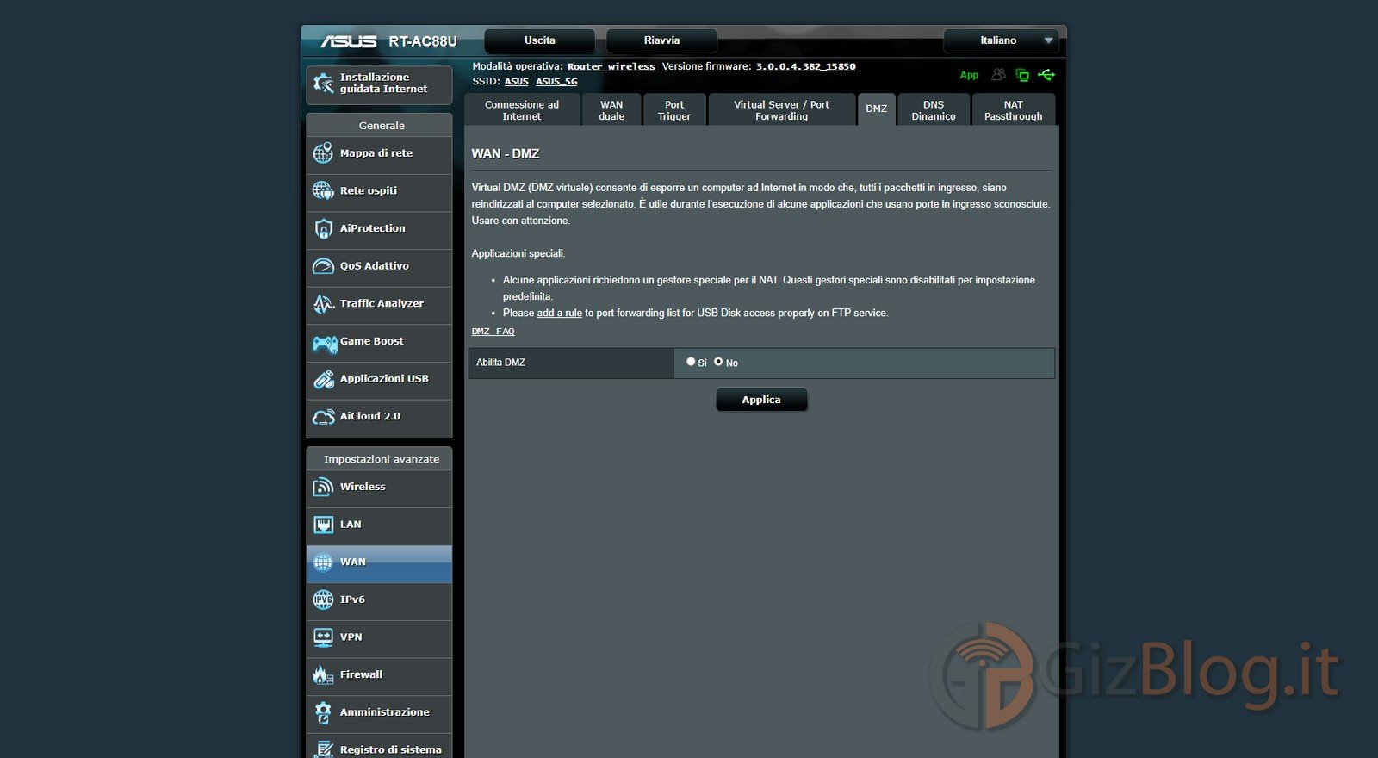The width and height of the screenshot is (1378, 758).
Task: Select No for Abilita DMZ
Action: (x=718, y=362)
